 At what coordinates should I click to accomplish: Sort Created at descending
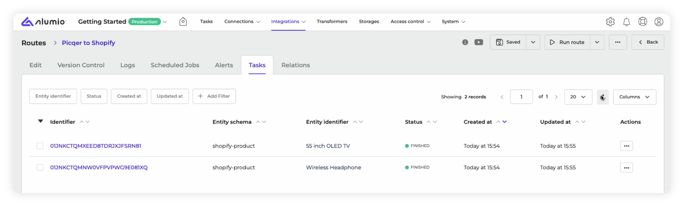tap(504, 122)
